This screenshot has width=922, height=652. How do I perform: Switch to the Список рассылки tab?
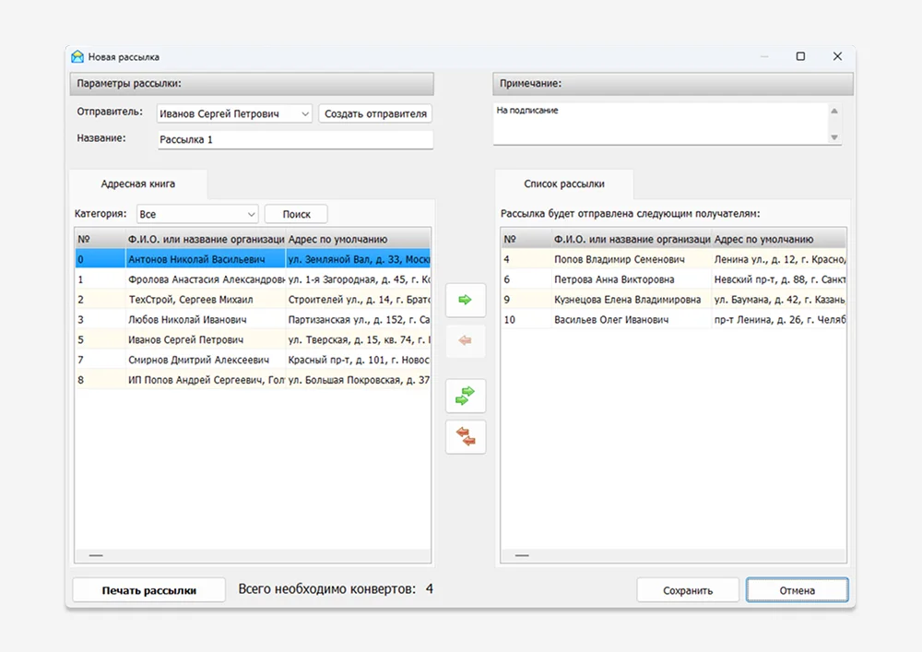(564, 184)
